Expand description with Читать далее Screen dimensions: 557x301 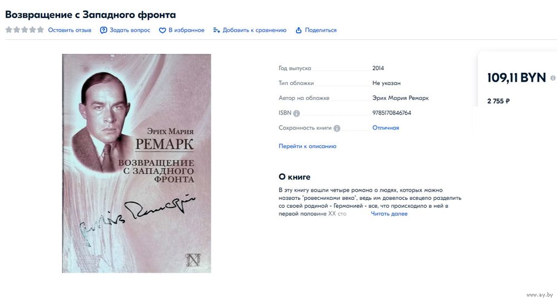coord(389,214)
